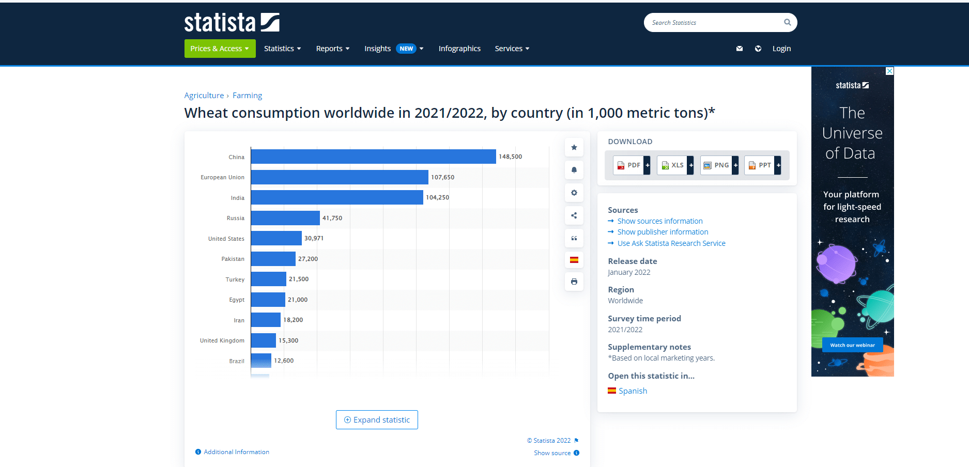
Task: Click the Spanish flag icon in chart toolbar
Action: tap(574, 260)
